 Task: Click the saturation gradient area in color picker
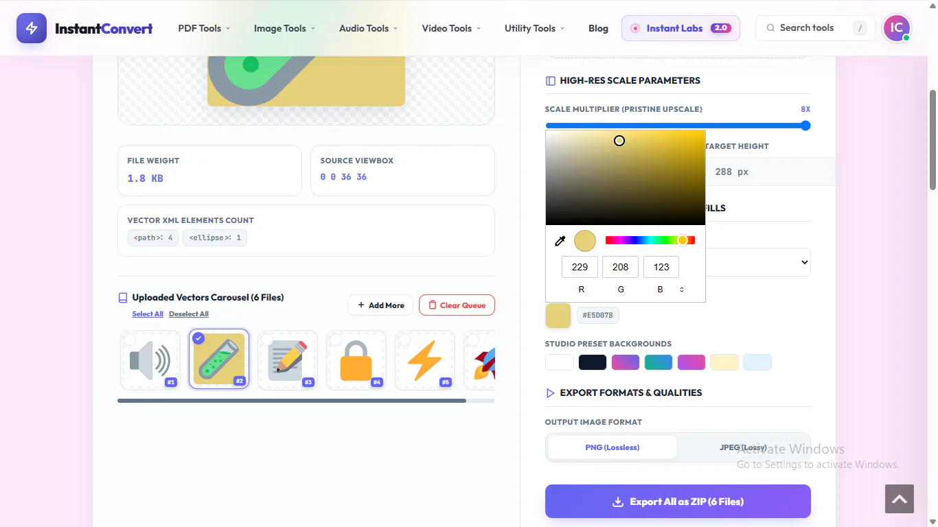(x=626, y=178)
